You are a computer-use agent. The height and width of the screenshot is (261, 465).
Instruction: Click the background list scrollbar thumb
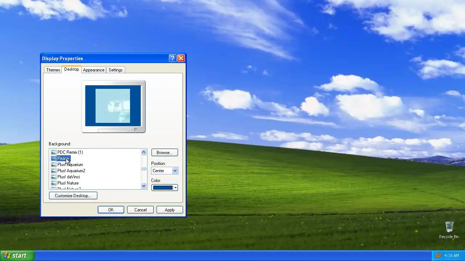tap(143, 169)
